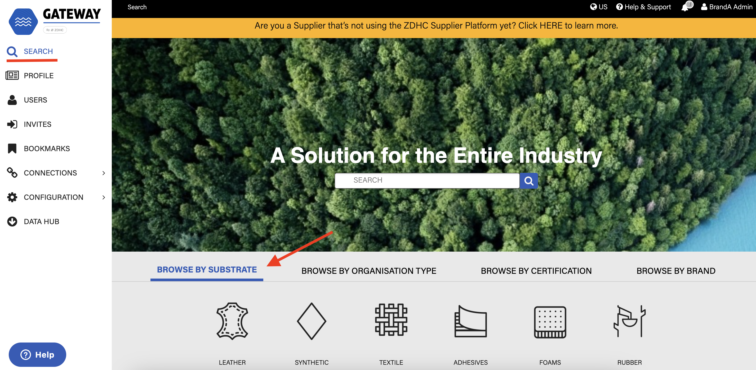Click the Configuration gear icon
The width and height of the screenshot is (756, 370).
click(x=12, y=197)
